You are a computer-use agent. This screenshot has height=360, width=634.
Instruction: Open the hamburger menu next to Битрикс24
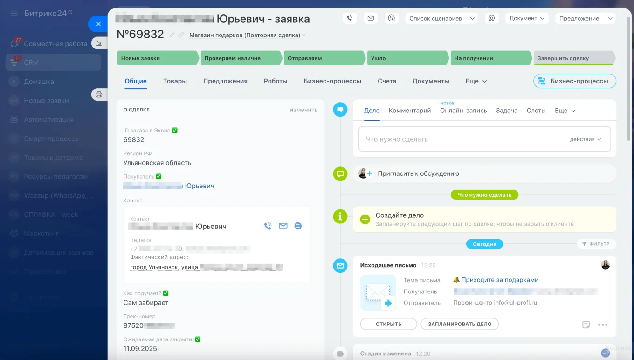[14, 13]
